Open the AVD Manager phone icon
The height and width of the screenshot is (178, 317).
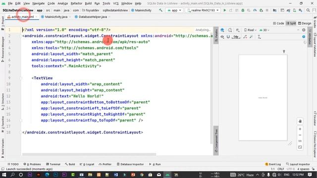295,10
